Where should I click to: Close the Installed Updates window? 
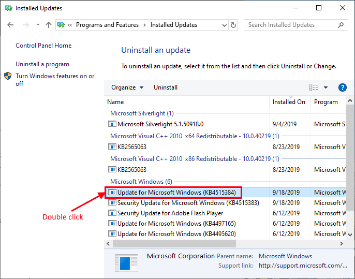[x=343, y=8]
